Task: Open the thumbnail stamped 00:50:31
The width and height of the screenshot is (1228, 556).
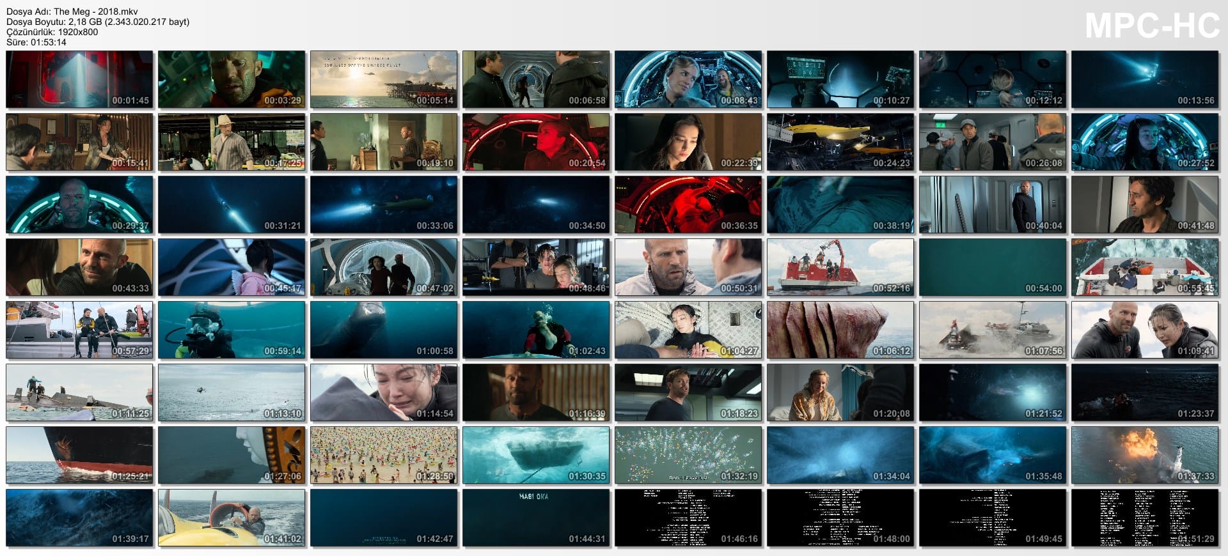Action: 688,267
